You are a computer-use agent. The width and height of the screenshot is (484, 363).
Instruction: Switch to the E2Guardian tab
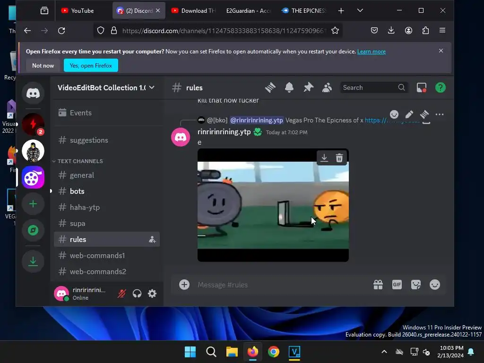248,11
